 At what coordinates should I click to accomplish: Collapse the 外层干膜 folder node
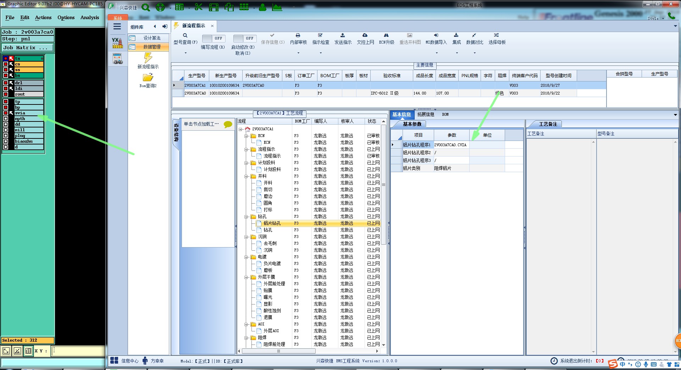(x=246, y=277)
